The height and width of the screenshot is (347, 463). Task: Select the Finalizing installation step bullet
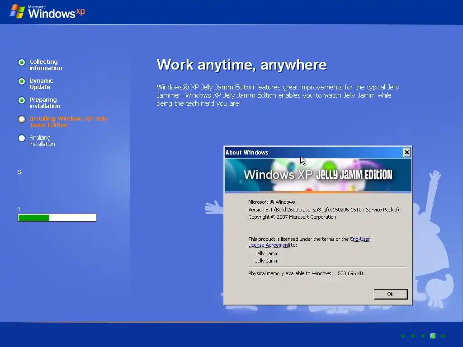point(22,138)
